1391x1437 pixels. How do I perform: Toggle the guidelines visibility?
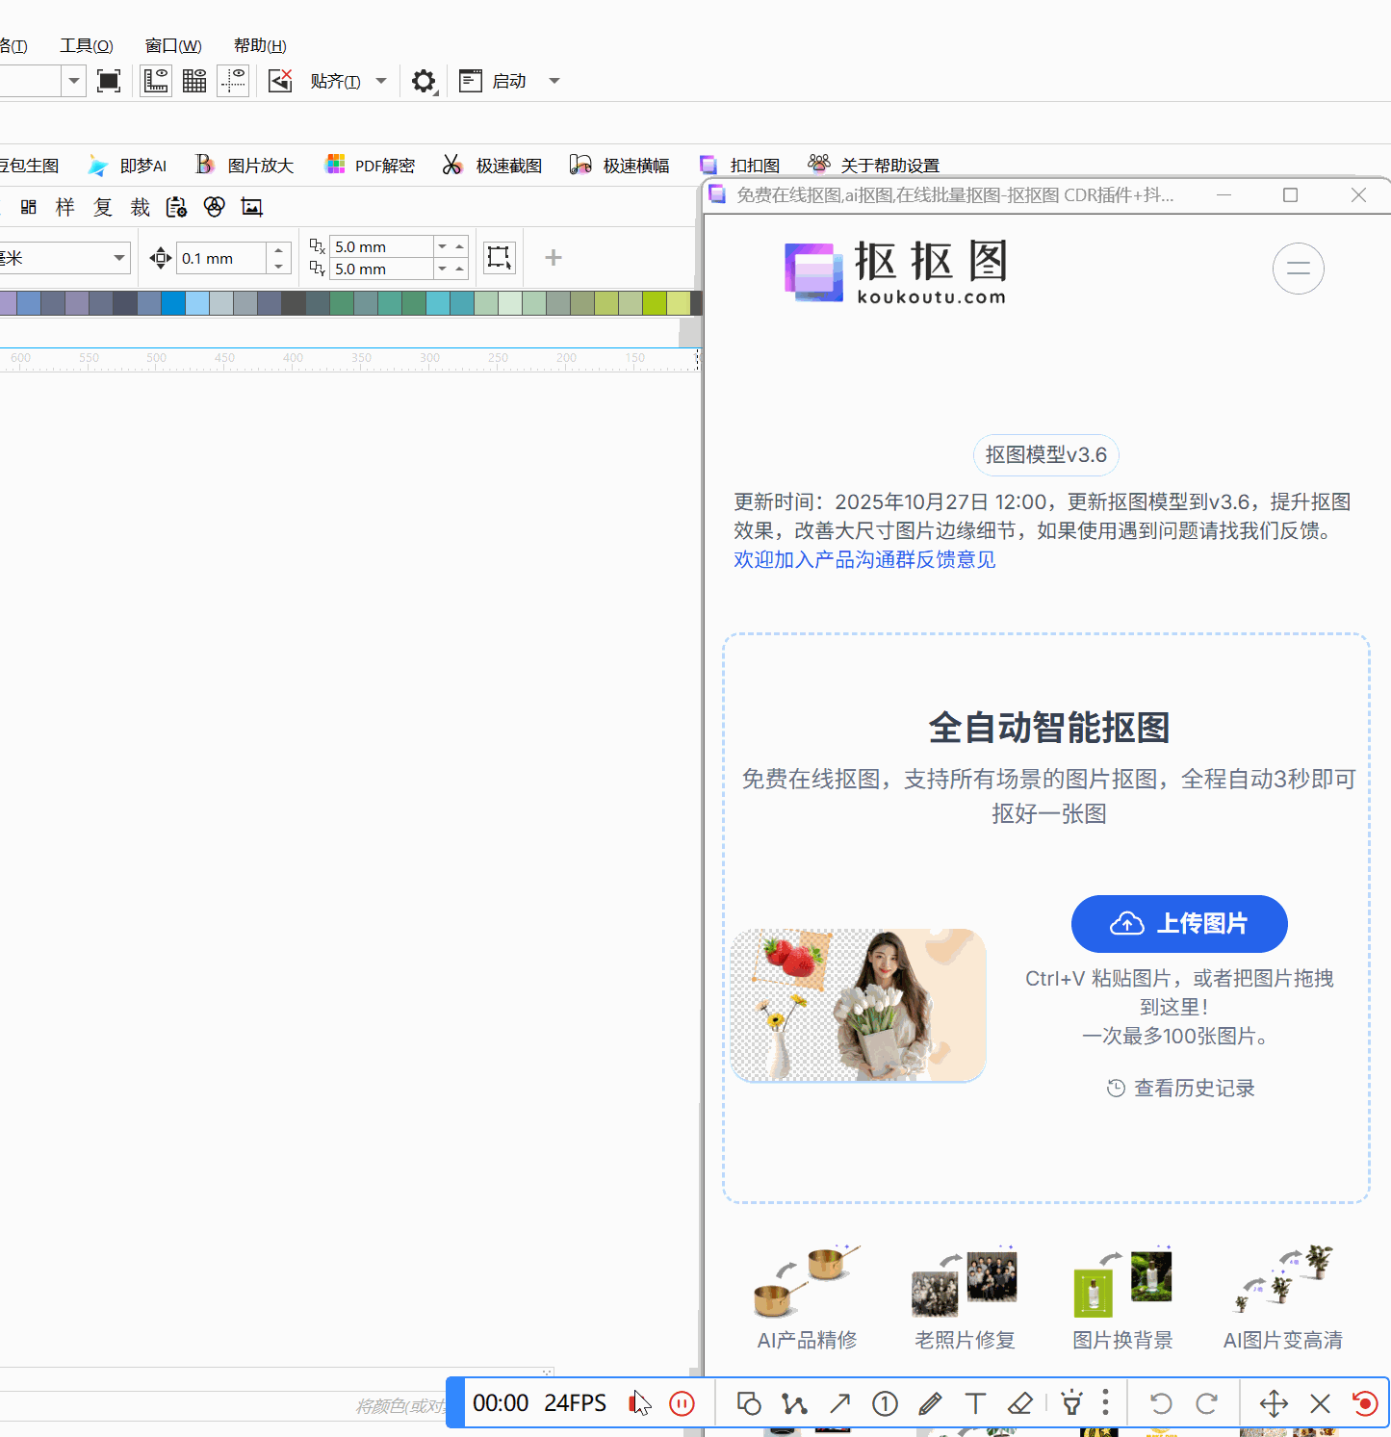[233, 80]
